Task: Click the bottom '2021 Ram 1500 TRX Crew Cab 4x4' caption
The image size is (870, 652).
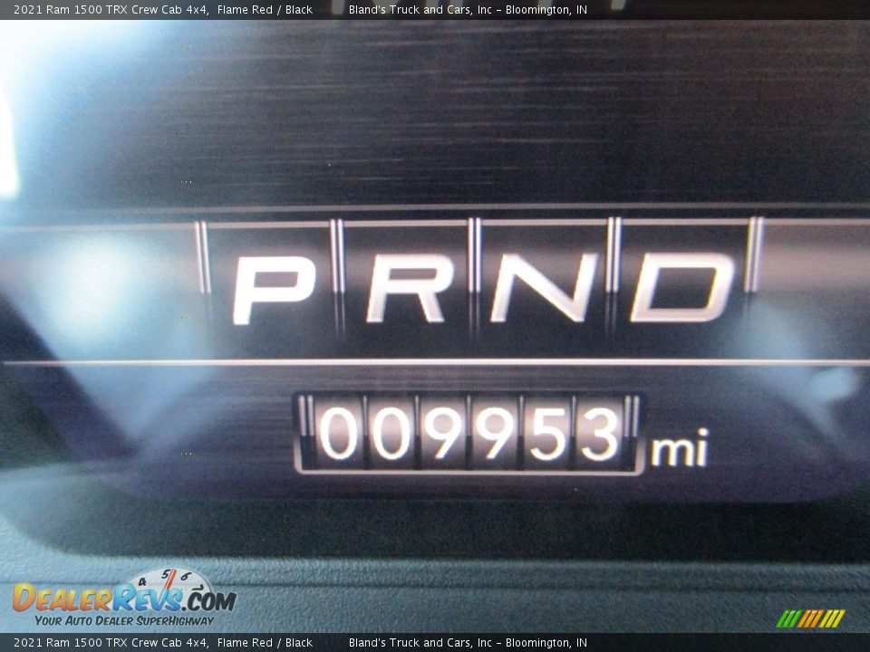Action: click(x=111, y=643)
